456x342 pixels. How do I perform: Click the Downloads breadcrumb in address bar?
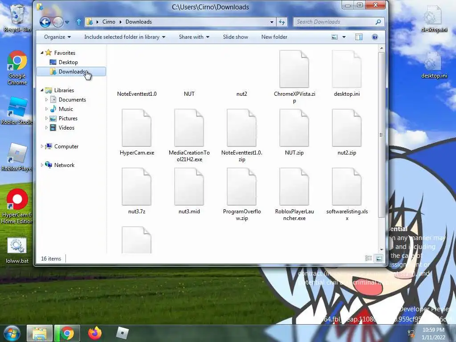click(139, 22)
